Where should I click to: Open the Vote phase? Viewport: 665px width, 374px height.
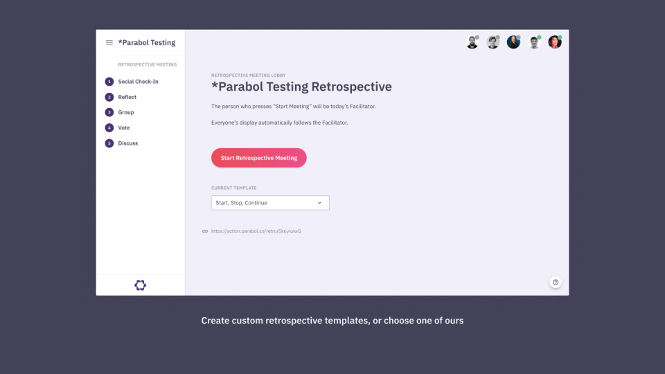tap(124, 128)
